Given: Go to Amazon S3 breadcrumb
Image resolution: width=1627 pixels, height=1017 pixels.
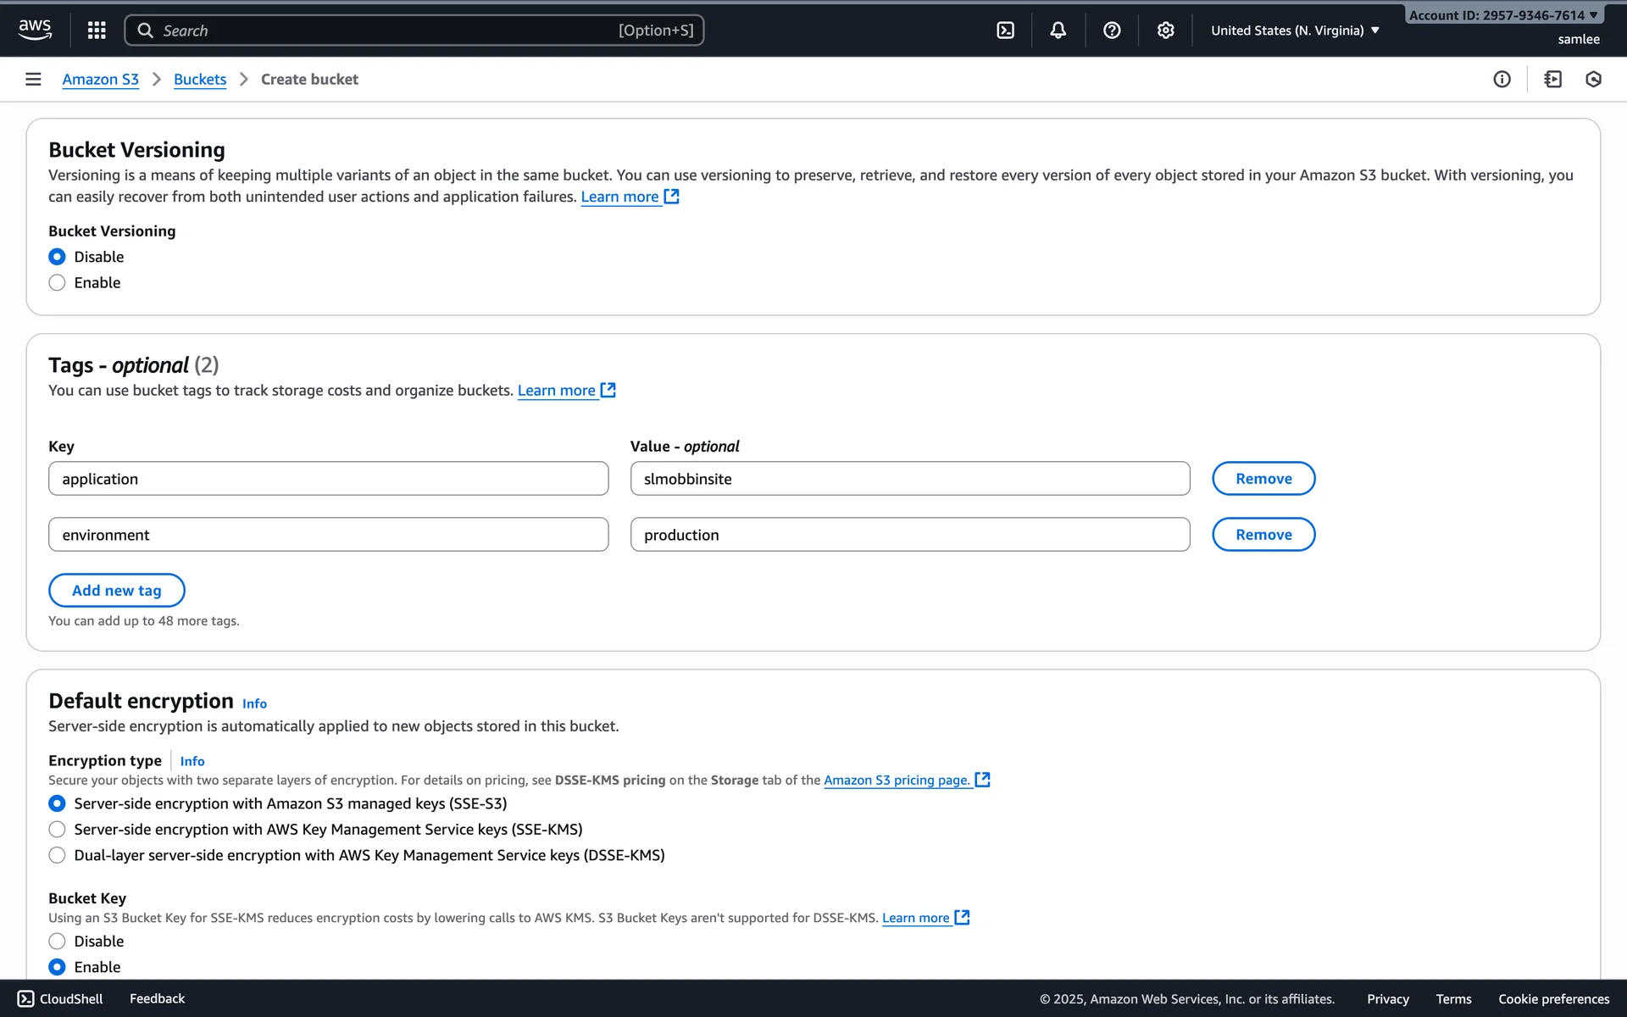Looking at the screenshot, I should coord(100,79).
